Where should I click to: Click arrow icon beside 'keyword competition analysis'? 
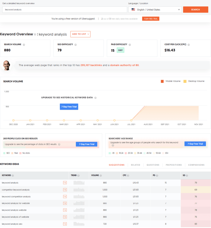point(65,197)
